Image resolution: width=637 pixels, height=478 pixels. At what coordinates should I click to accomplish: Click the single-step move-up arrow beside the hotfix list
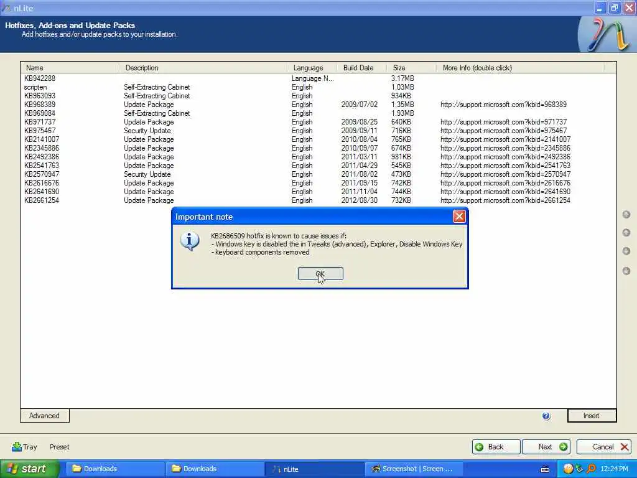pyautogui.click(x=626, y=233)
